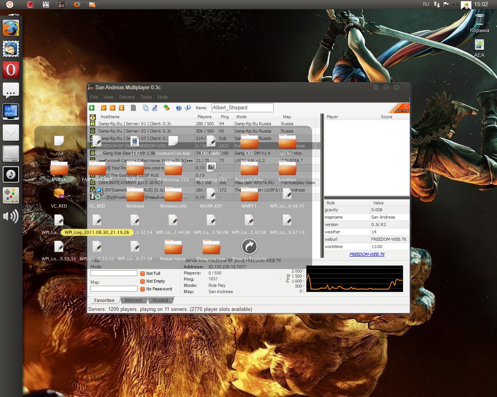The width and height of the screenshot is (497, 397).
Task: Open the Tools menu
Action: [146, 97]
